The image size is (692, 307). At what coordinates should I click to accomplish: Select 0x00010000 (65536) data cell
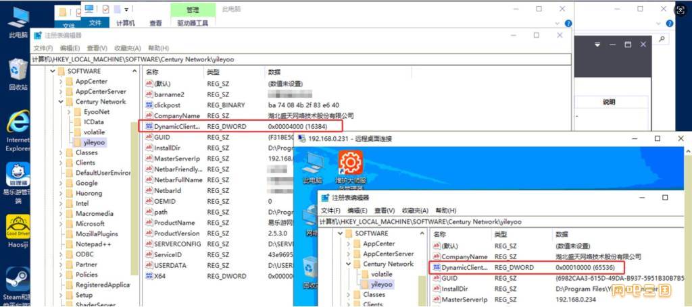585,267
